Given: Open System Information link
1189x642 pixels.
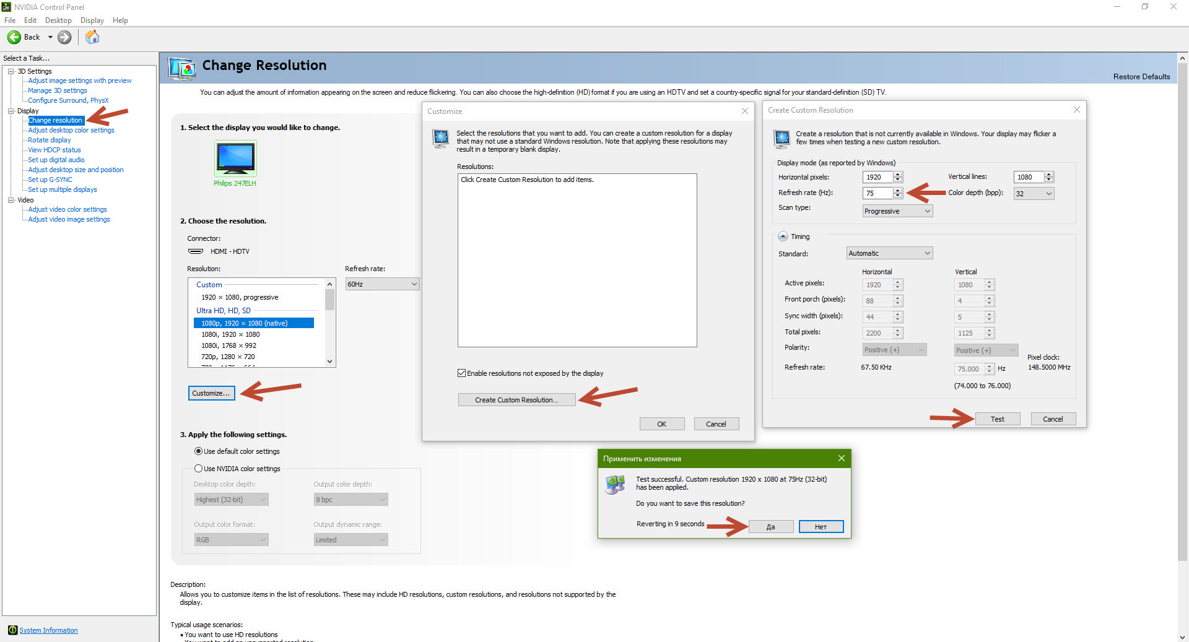Looking at the screenshot, I should [48, 630].
